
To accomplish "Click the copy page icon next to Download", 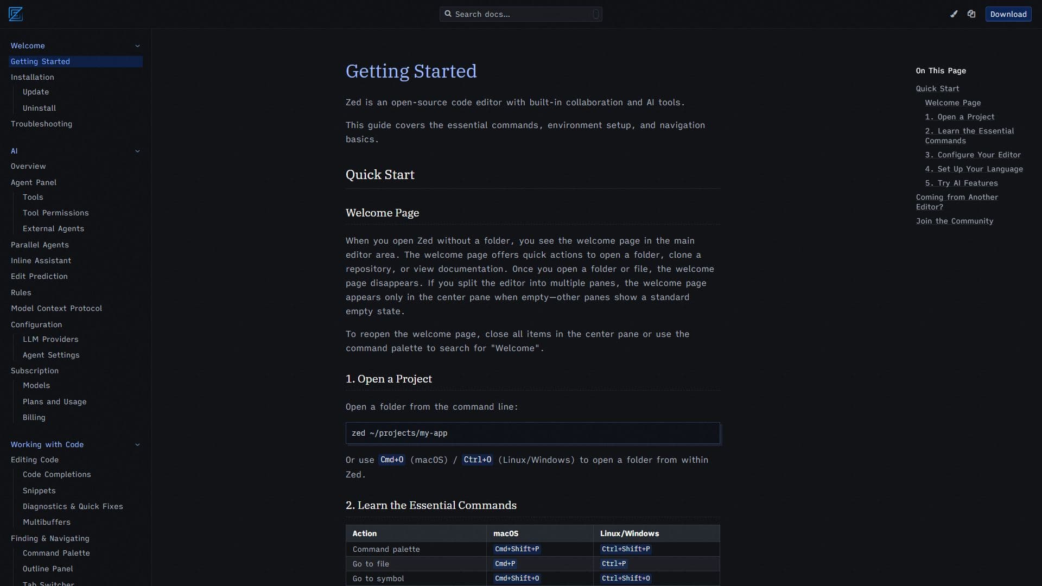I will pos(971,14).
